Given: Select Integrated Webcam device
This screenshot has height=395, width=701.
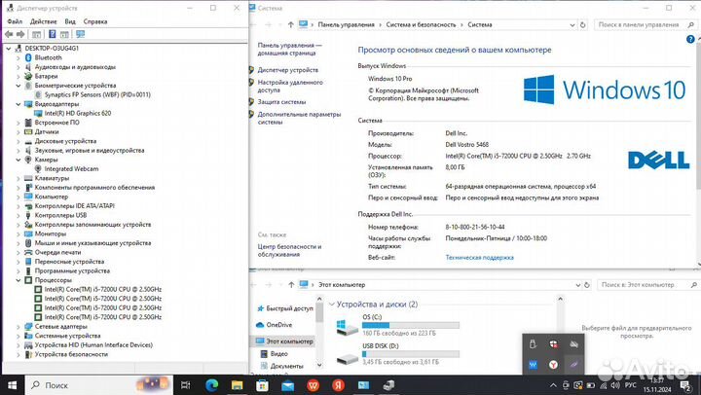Looking at the screenshot, I should 71,169.
